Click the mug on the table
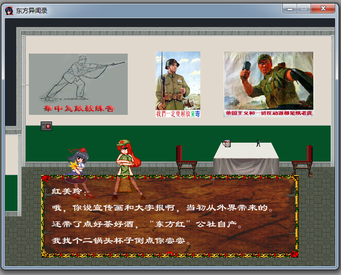The image size is (341, 275). (x=227, y=143)
